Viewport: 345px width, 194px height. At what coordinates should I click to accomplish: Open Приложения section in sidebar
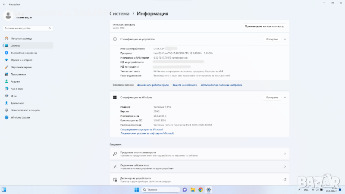click(x=19, y=74)
